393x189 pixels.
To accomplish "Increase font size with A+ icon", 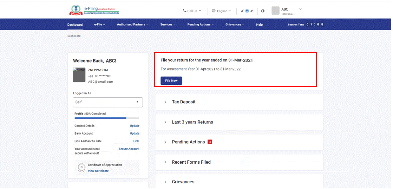I will coord(252,11).
